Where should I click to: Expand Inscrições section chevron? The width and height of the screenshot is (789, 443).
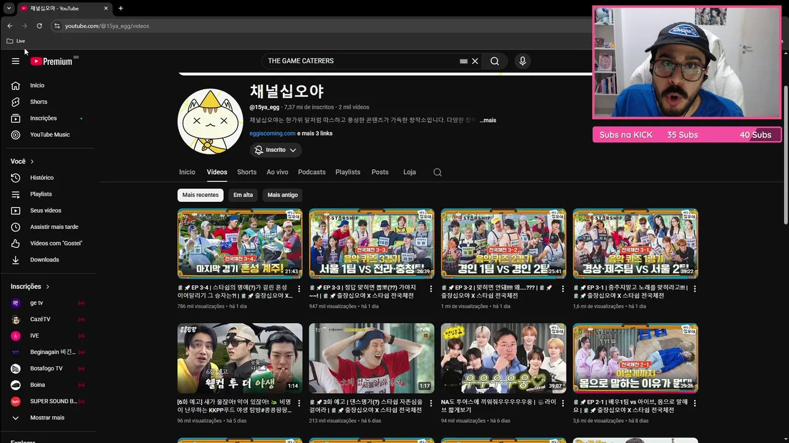(x=47, y=287)
